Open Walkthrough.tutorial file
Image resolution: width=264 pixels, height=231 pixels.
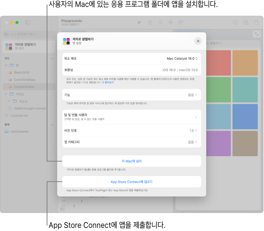tap(30, 108)
